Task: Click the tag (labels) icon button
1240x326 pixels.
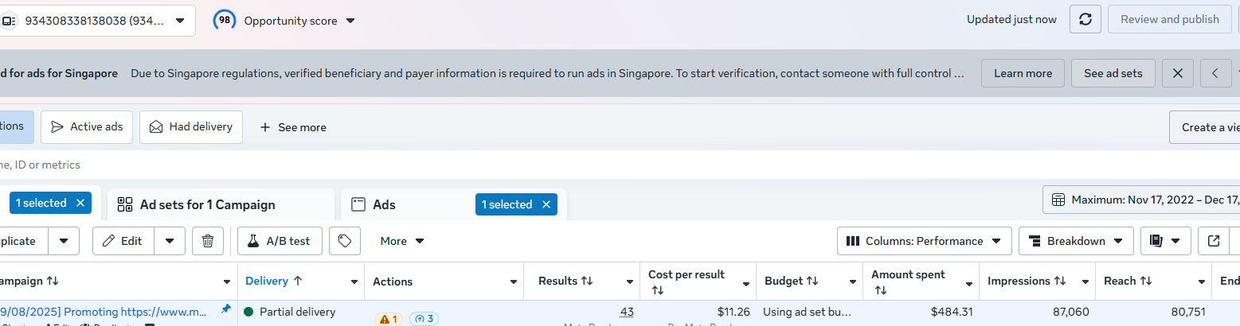Action: point(345,241)
